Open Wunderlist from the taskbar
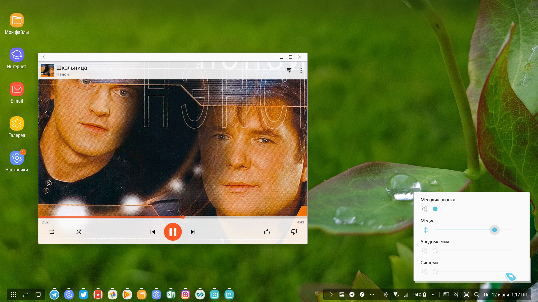538x302 pixels. click(x=98, y=294)
